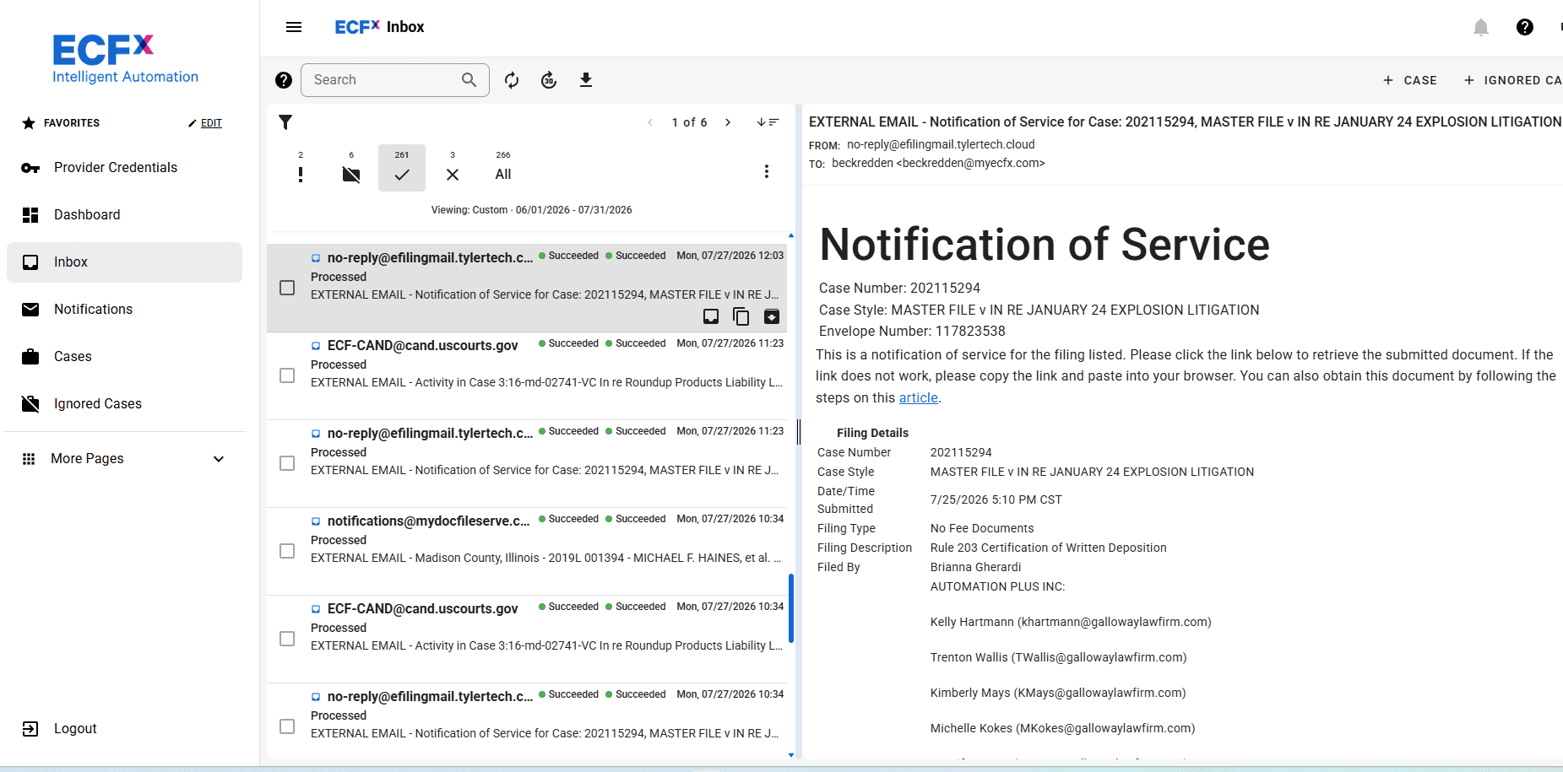
Task: Show the 6 ignored-case emails
Action: pyautogui.click(x=351, y=168)
